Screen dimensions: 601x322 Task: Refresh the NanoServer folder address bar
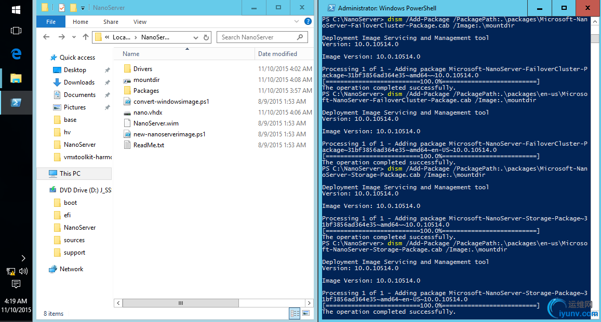pos(206,37)
